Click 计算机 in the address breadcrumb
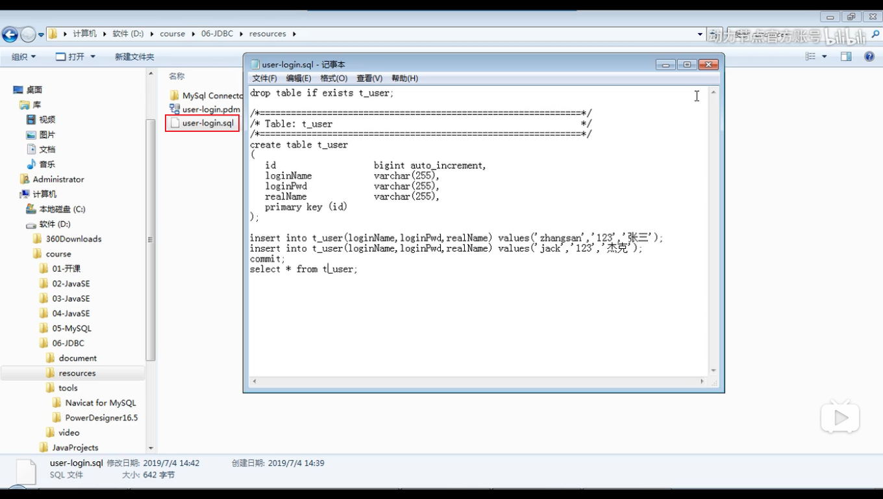 84,34
